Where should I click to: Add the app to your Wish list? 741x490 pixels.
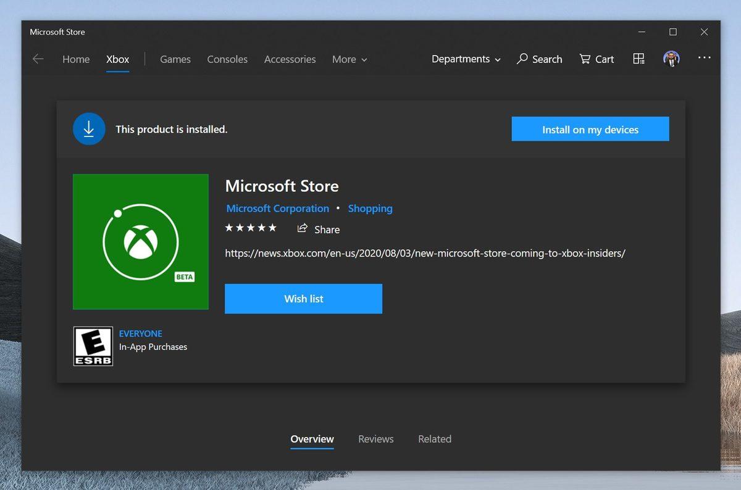click(x=303, y=298)
